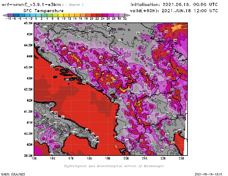Click the 15E longitude axis label
Screen dimensions: 228x176
coord(34,158)
